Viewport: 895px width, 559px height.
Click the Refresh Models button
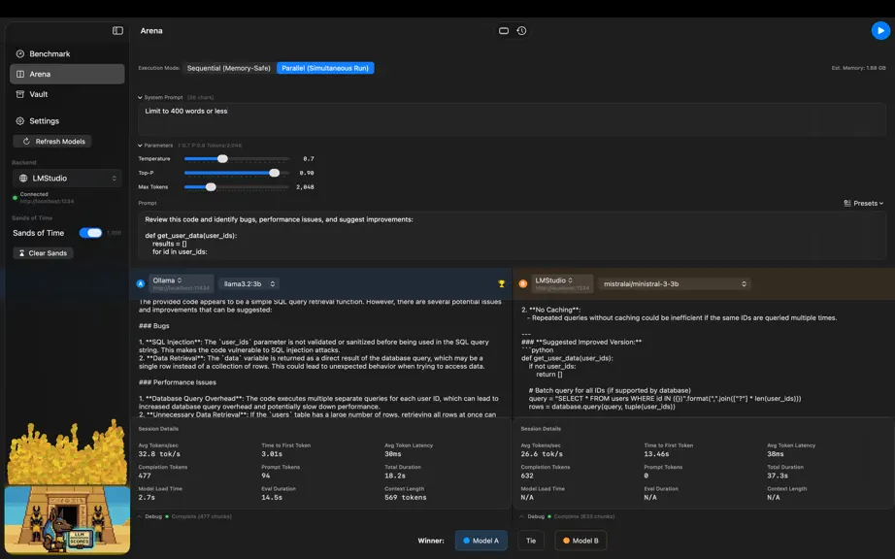point(52,142)
